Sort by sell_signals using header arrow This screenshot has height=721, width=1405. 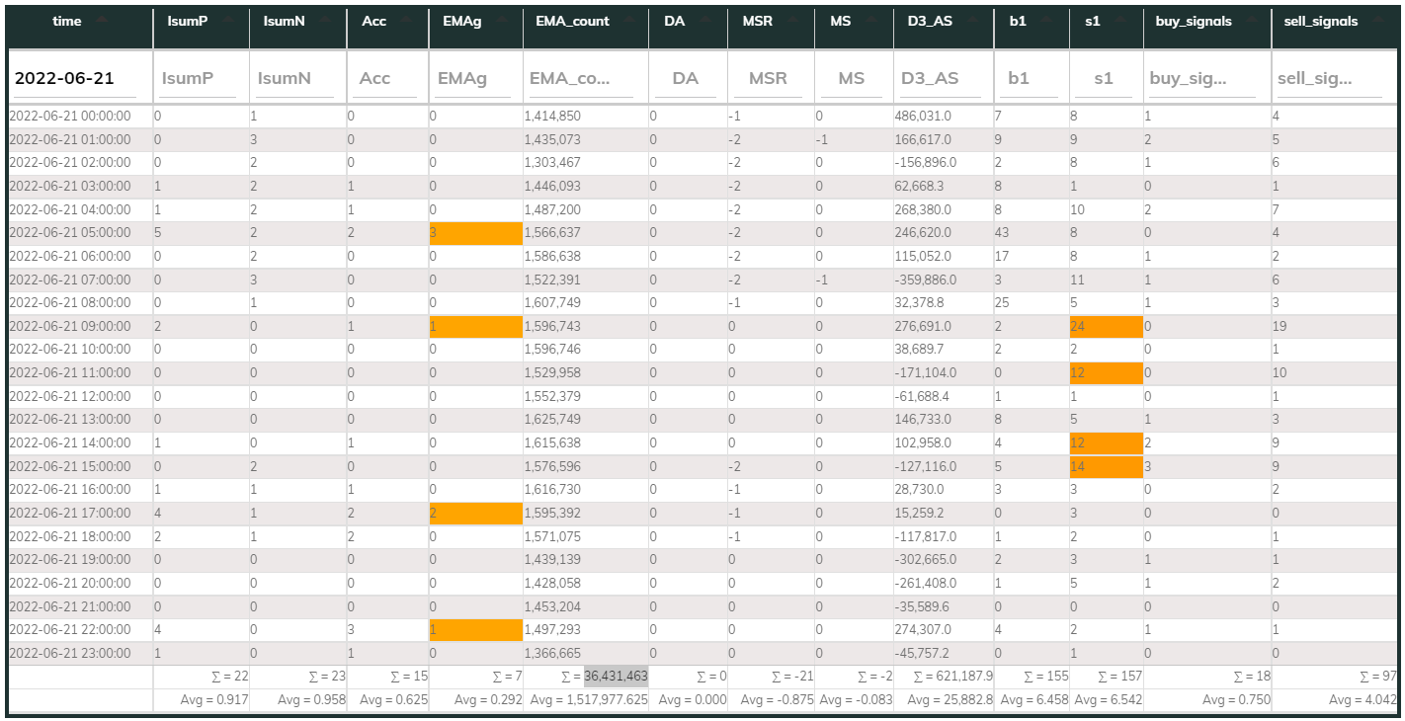[1379, 21]
